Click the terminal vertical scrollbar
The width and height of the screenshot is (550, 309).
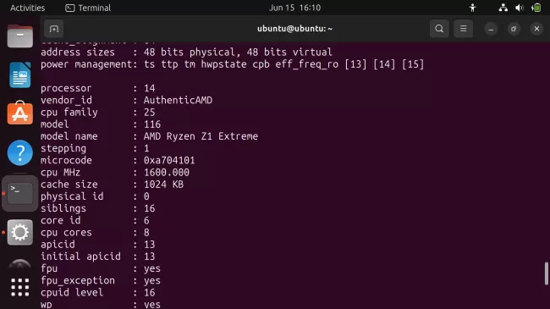tap(546, 273)
